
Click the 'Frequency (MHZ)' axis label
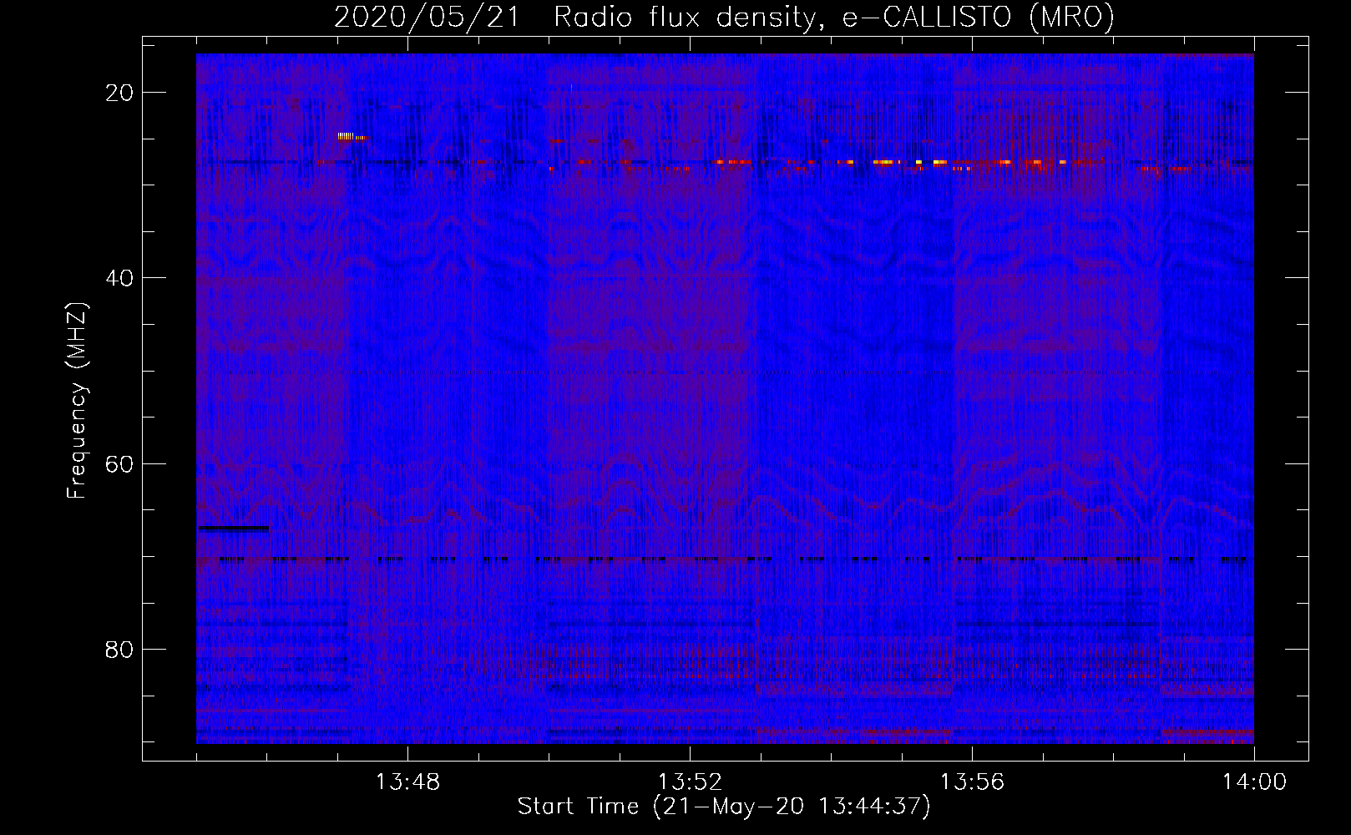77,402
